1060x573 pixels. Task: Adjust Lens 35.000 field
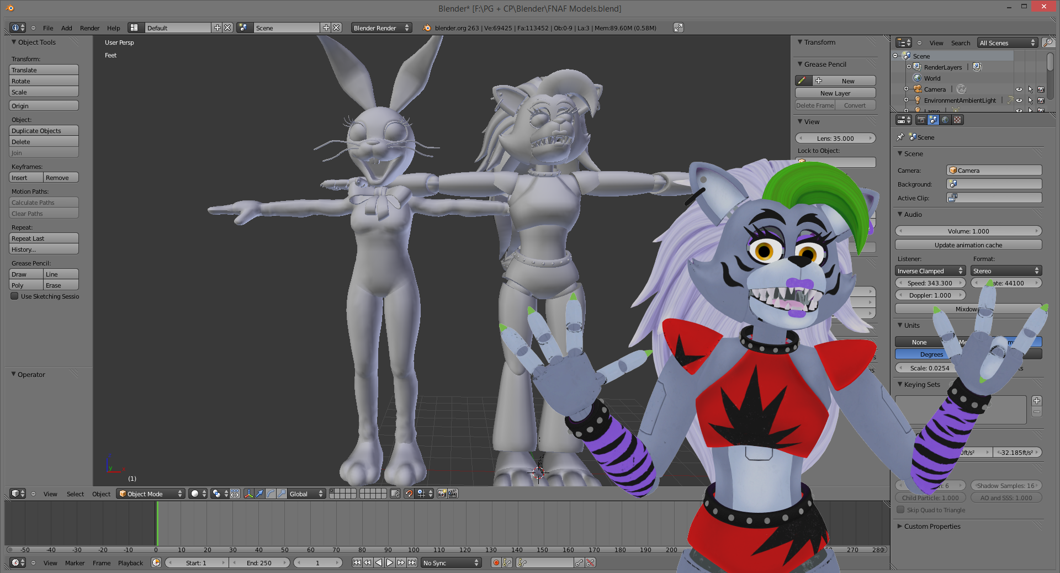tap(835, 138)
